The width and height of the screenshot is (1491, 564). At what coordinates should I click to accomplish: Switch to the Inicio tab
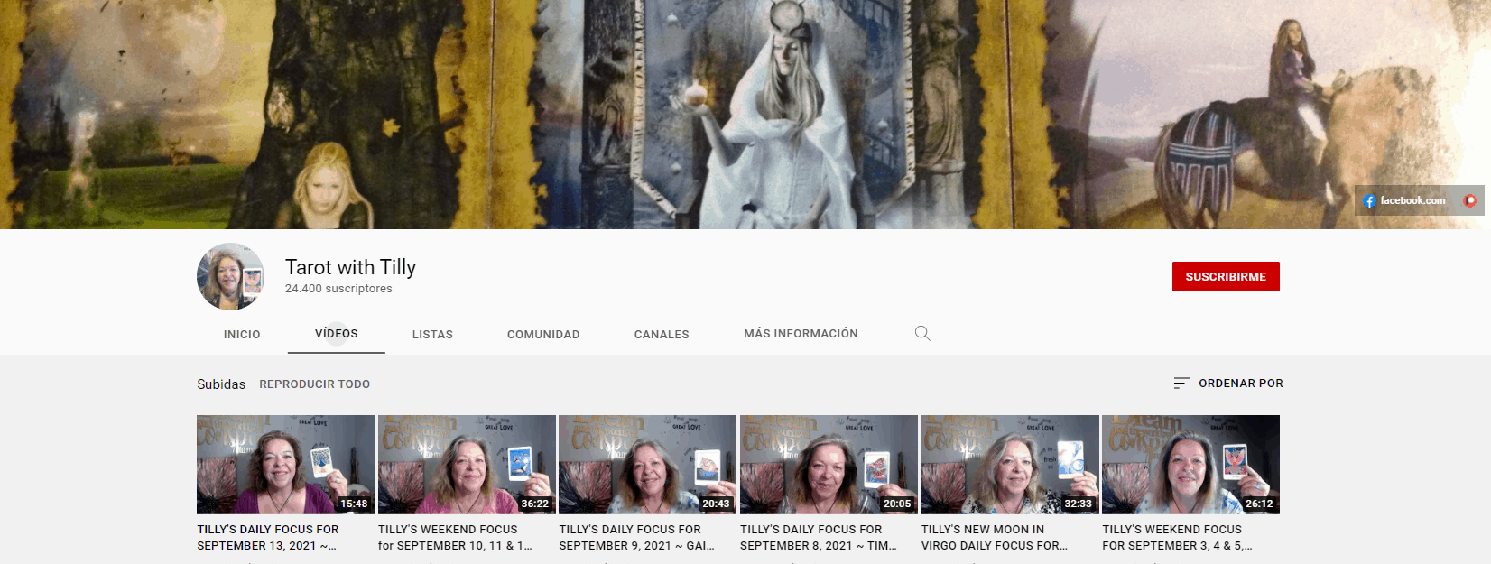242,334
